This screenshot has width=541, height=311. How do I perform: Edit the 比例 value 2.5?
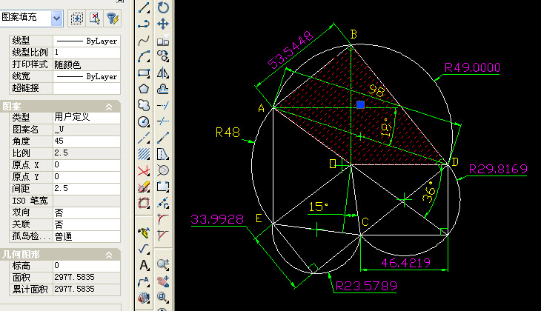click(87, 153)
